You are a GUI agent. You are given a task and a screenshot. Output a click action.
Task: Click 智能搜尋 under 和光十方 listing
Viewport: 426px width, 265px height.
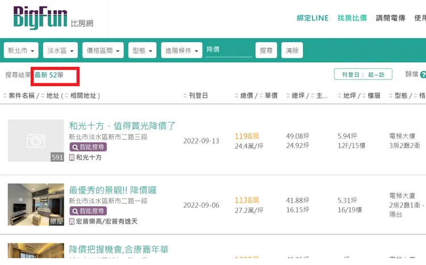click(88, 147)
